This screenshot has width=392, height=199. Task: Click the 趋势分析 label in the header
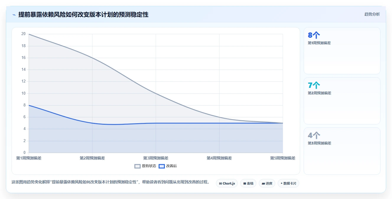(x=372, y=14)
